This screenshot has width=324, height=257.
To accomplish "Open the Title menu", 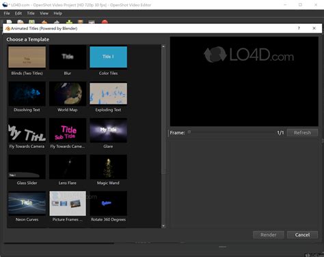I will pyautogui.click(x=31, y=14).
